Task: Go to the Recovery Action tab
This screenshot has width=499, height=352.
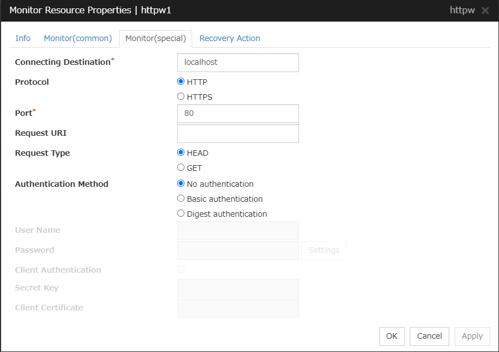Action: tap(229, 38)
